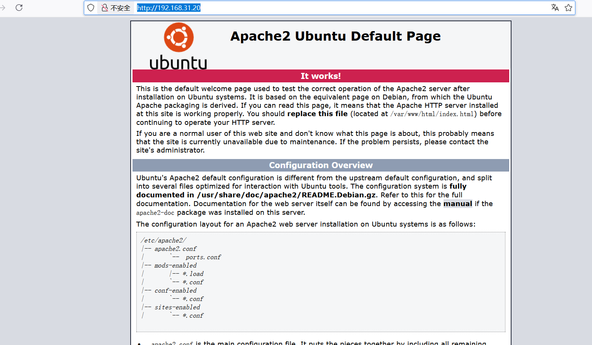Click the insecure connection padlock icon
Viewport: 592px width, 345px height.
[x=105, y=8]
